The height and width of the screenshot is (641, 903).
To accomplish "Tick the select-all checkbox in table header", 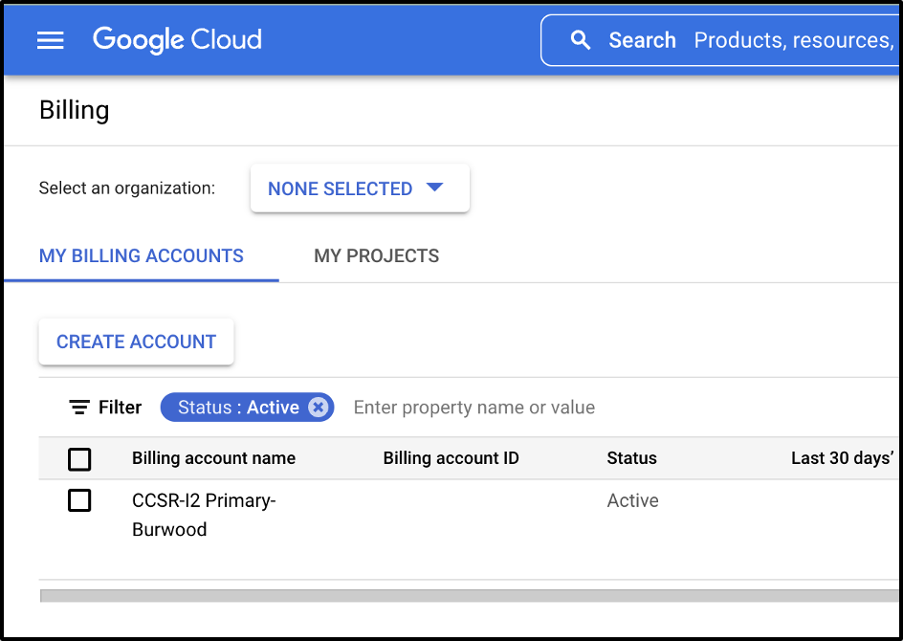I will point(79,459).
